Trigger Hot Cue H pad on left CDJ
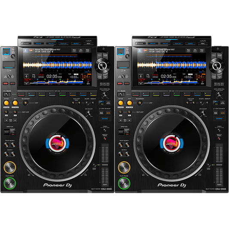Viewport: 229px width, 229px height. [x=93, y=94]
